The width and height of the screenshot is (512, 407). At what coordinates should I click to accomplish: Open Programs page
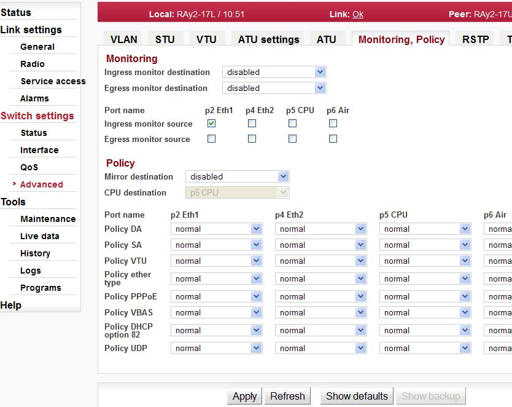coord(41,288)
